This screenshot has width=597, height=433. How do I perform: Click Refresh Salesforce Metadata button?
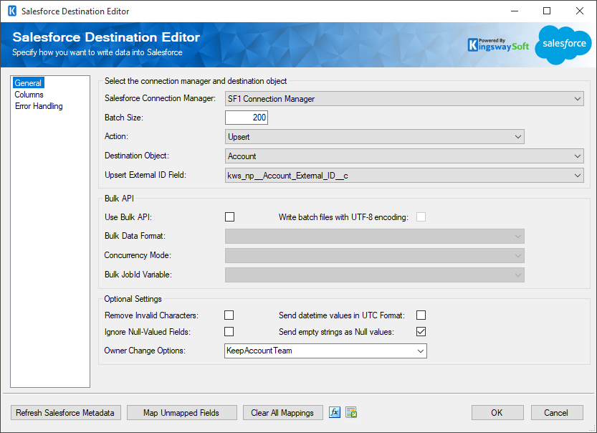[65, 413]
